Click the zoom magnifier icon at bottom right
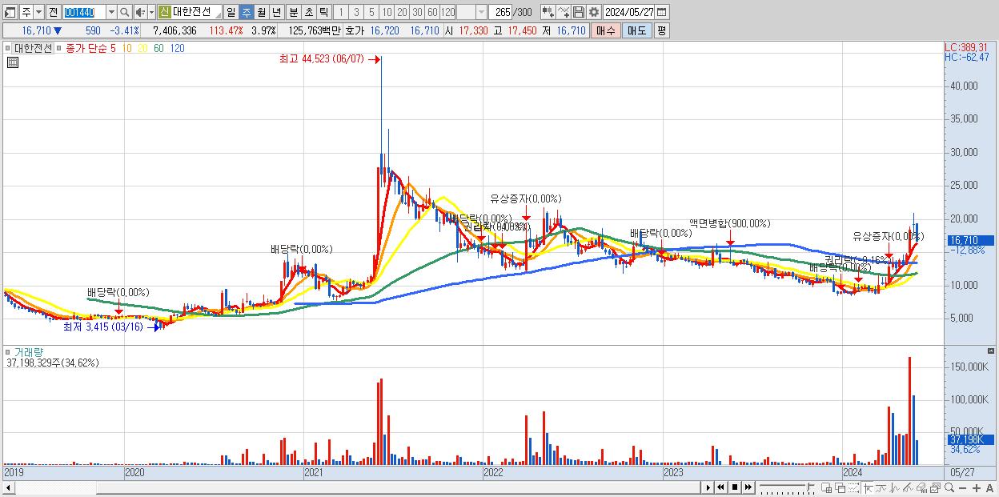Image resolution: width=999 pixels, height=497 pixels. pyautogui.click(x=949, y=487)
